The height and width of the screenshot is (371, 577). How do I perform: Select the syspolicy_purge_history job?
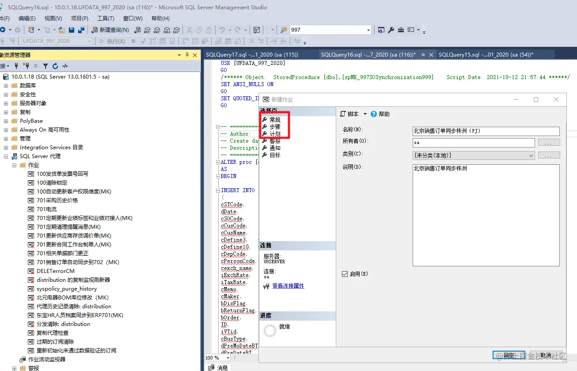[66, 289]
